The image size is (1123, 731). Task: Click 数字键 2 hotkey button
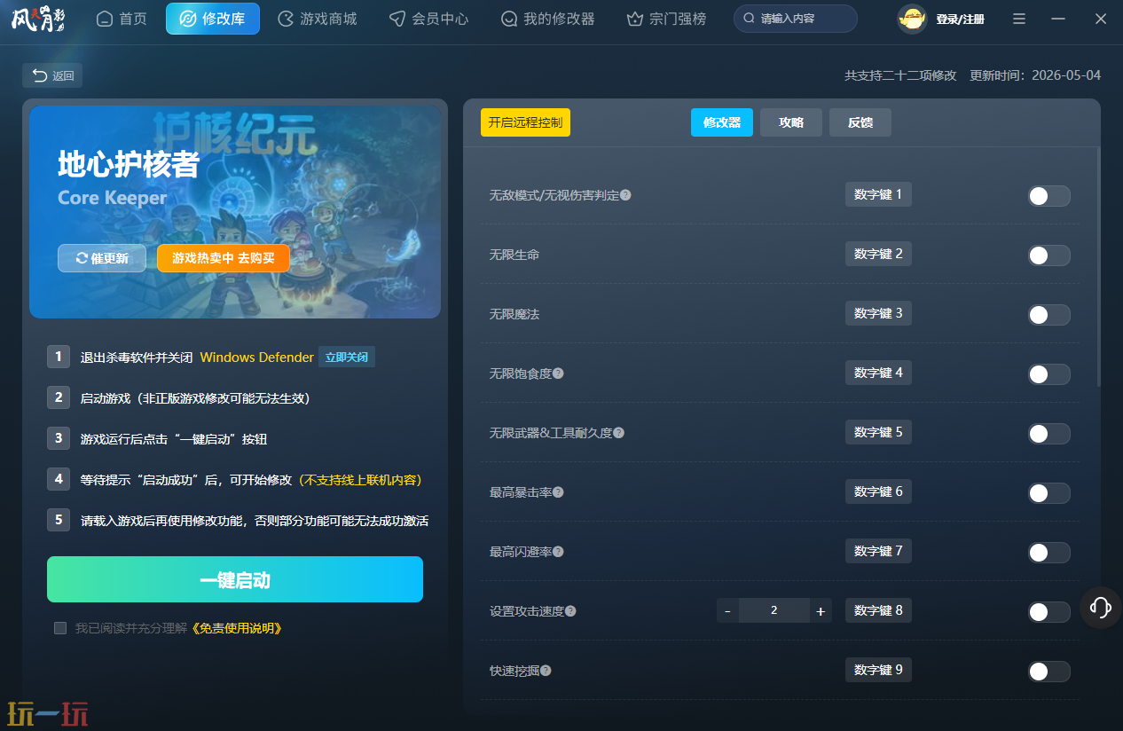click(878, 254)
